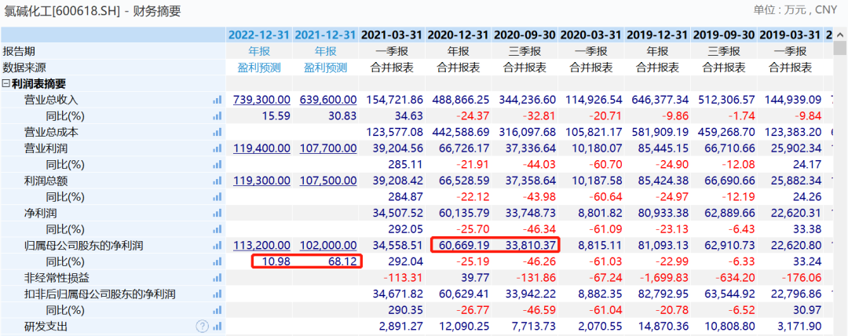The height and width of the screenshot is (336, 848).
Task: Click help question mark beside 研发支出
Action: [203, 327]
